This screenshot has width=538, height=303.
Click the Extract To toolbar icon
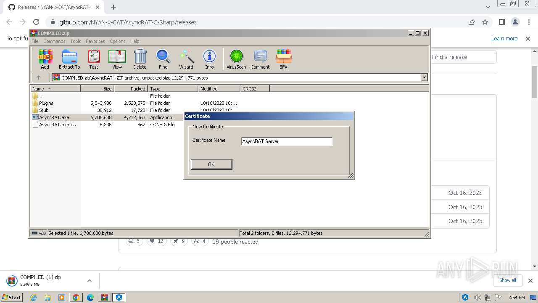click(69, 59)
